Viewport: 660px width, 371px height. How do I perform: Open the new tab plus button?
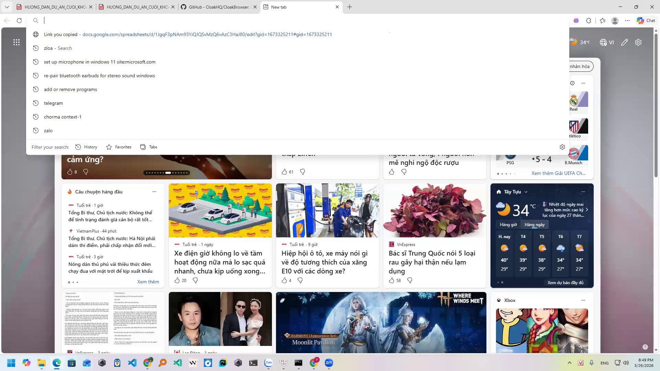350,7
